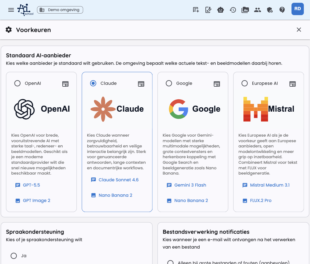Select OpenAI as standard provider
Viewport: 310px width, 264px height.
click(x=17, y=83)
